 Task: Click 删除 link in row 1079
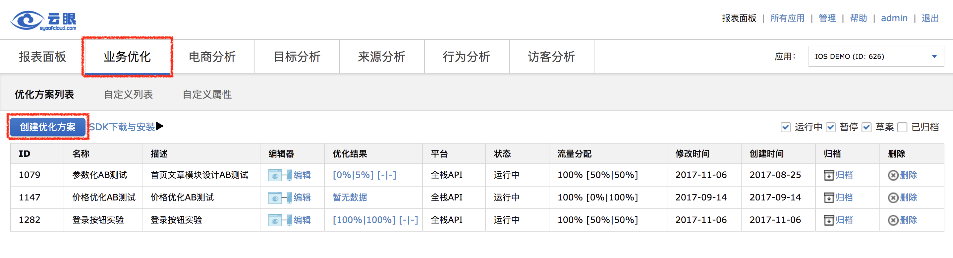(x=908, y=175)
